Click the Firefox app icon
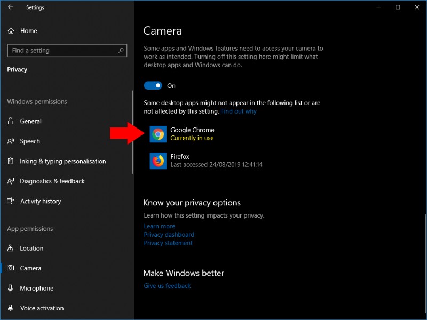427x320 pixels. click(157, 161)
